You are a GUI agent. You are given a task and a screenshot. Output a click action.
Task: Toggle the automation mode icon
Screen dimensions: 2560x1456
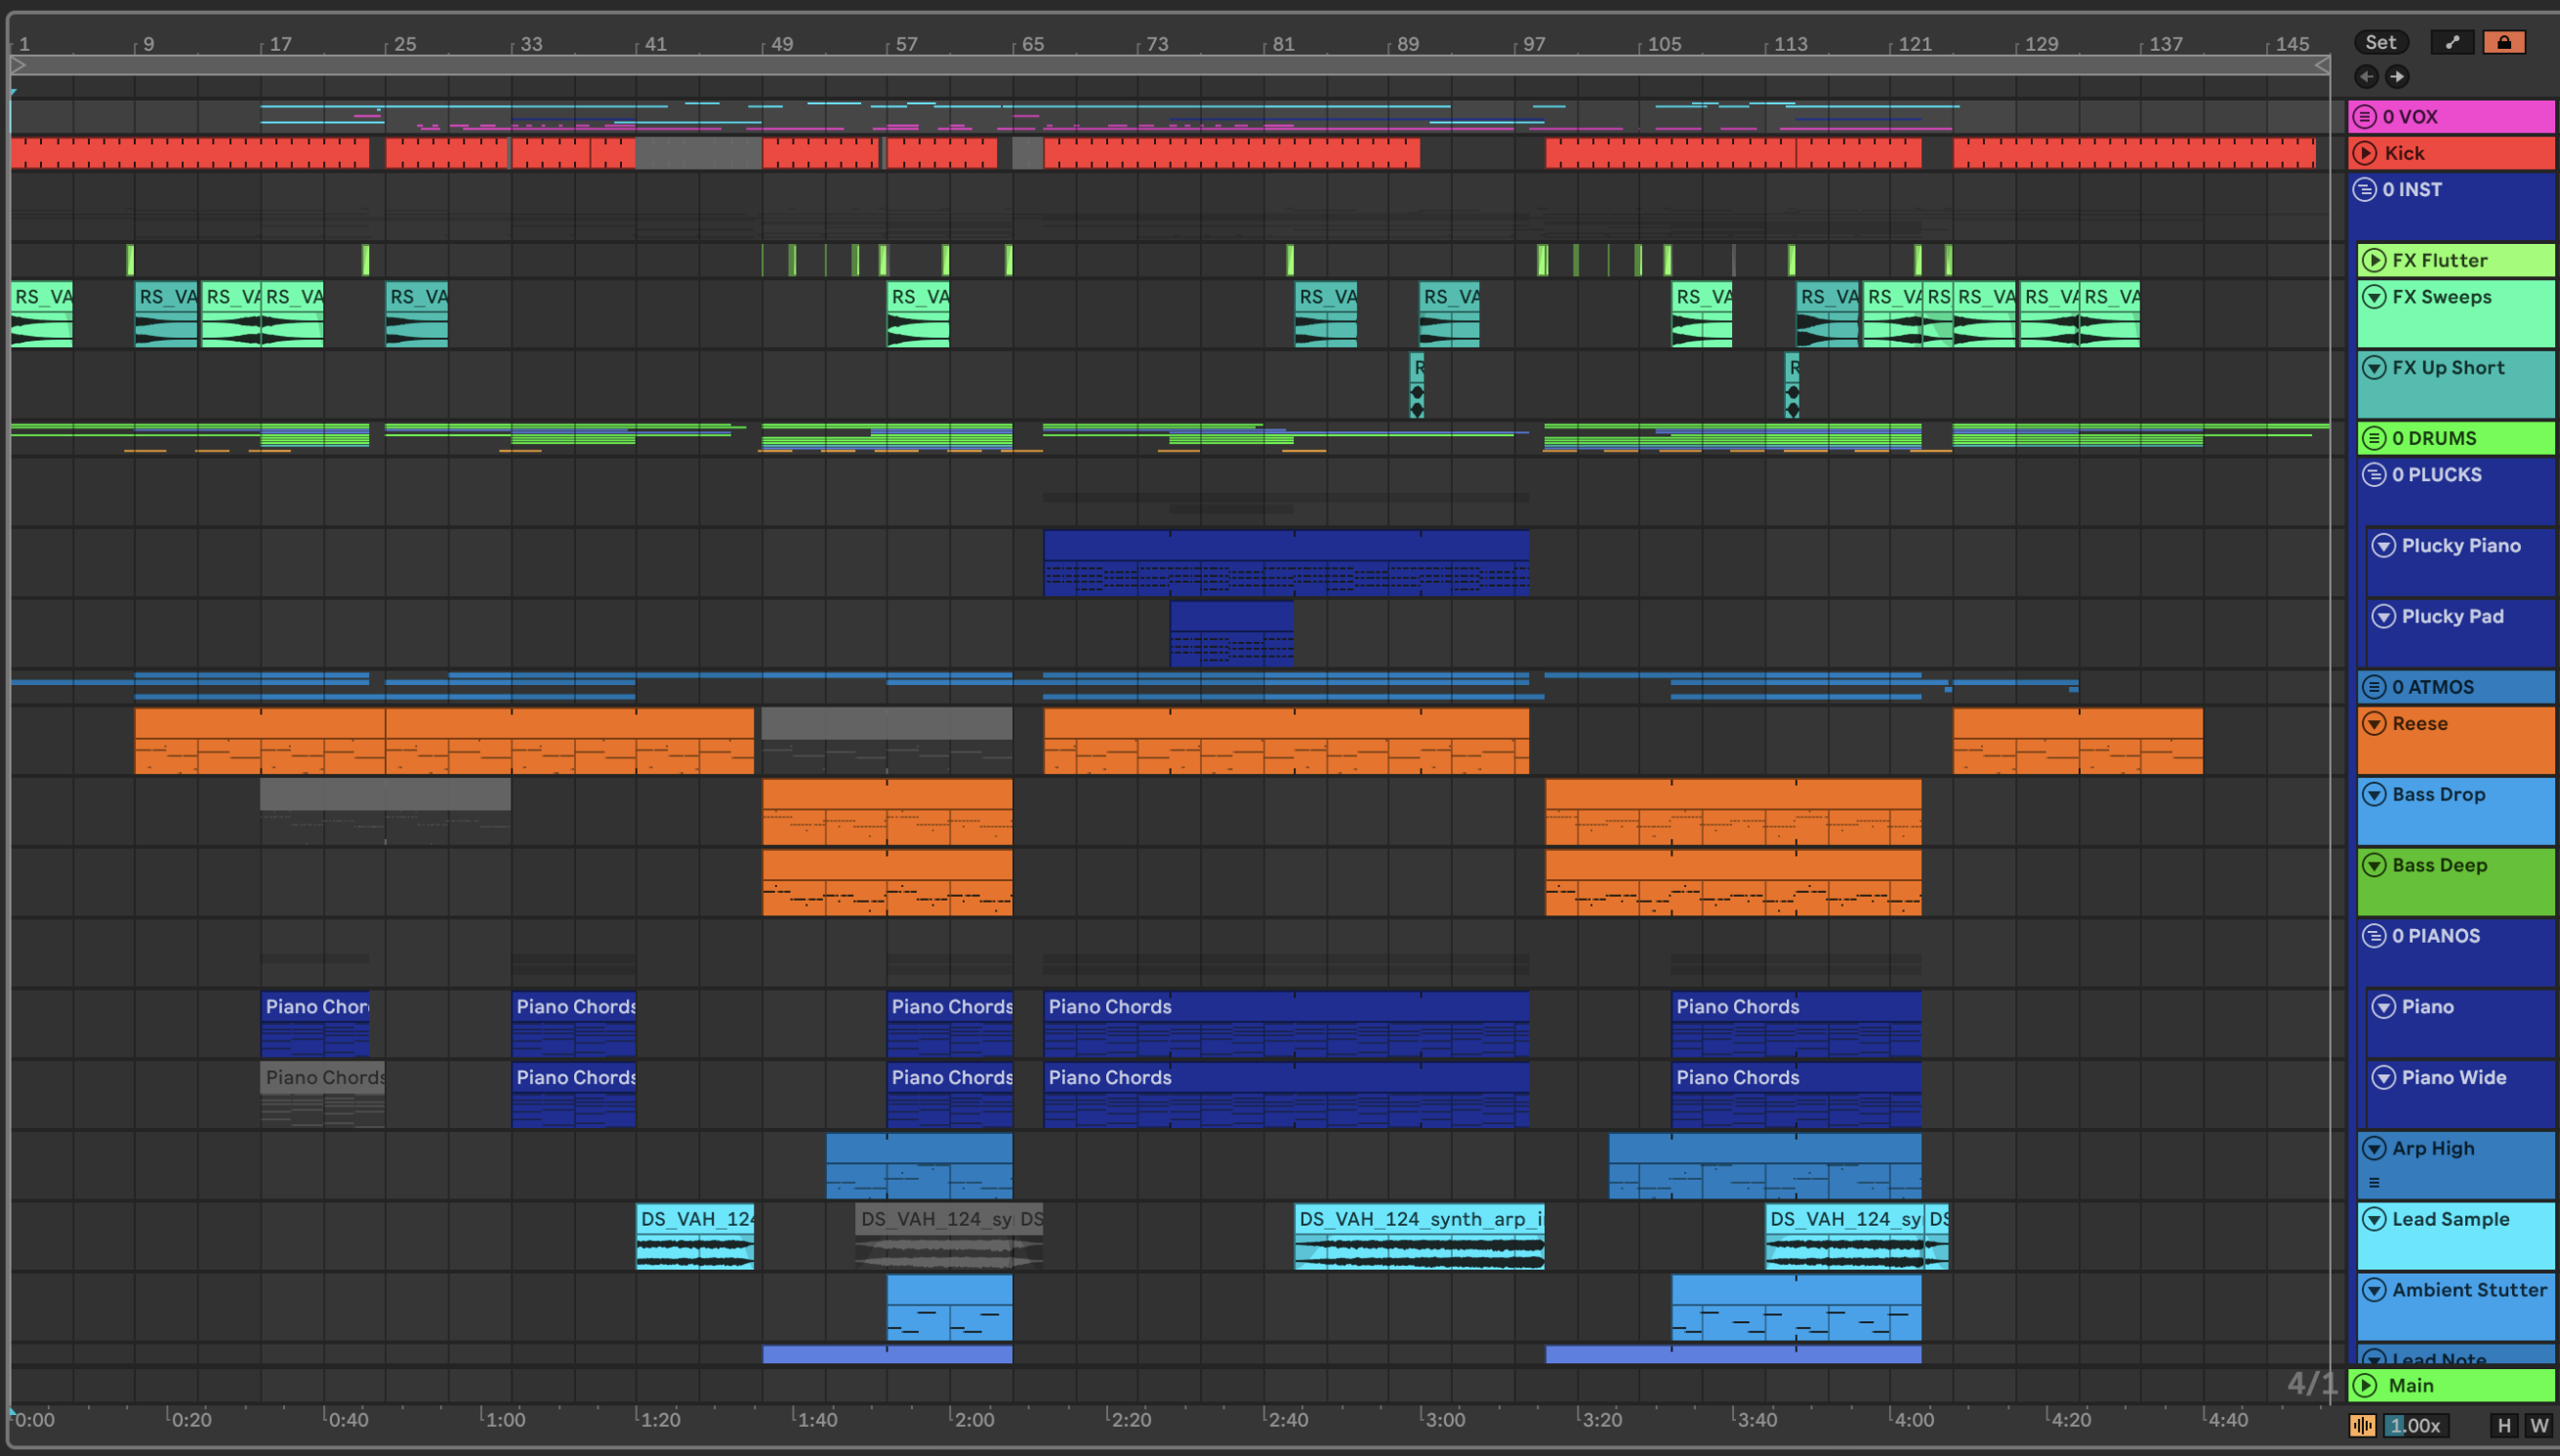coord(2451,42)
